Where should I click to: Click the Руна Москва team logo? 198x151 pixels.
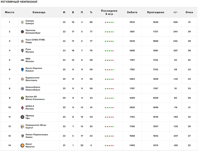[23, 51]
